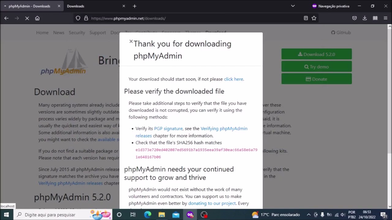Follow the 'donating to our project' link
The image size is (392, 220).
click(x=212, y=203)
